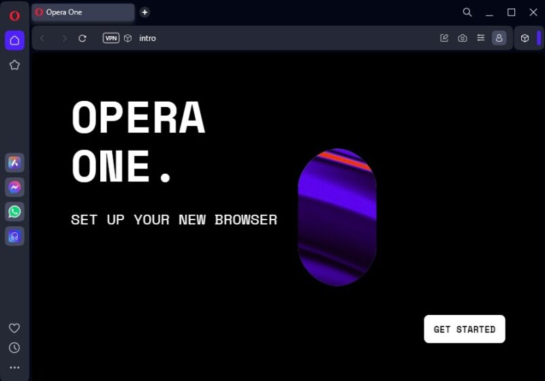Open the sidebar setup three dots
This screenshot has width=545, height=381.
click(14, 367)
